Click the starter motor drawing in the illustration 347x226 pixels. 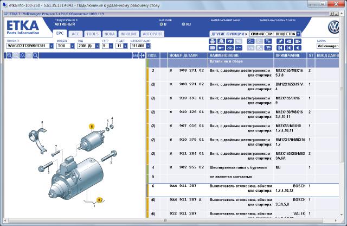[x=76, y=178]
